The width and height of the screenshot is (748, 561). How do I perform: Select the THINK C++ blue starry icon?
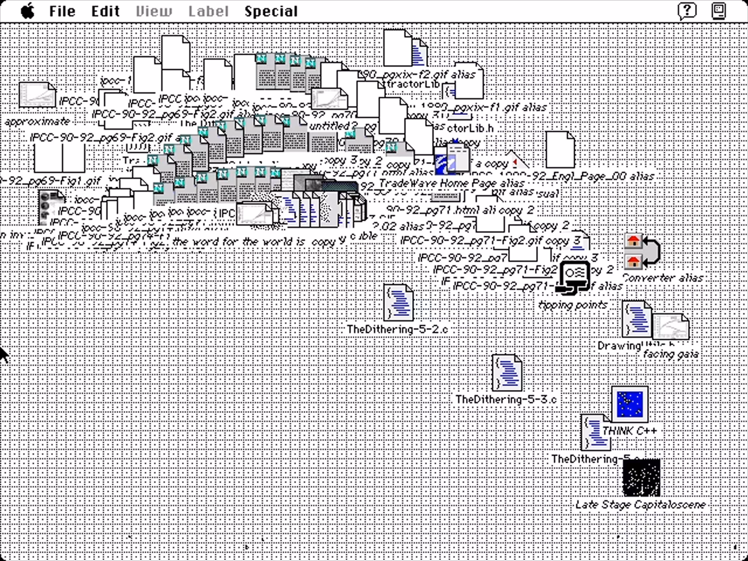tap(630, 404)
